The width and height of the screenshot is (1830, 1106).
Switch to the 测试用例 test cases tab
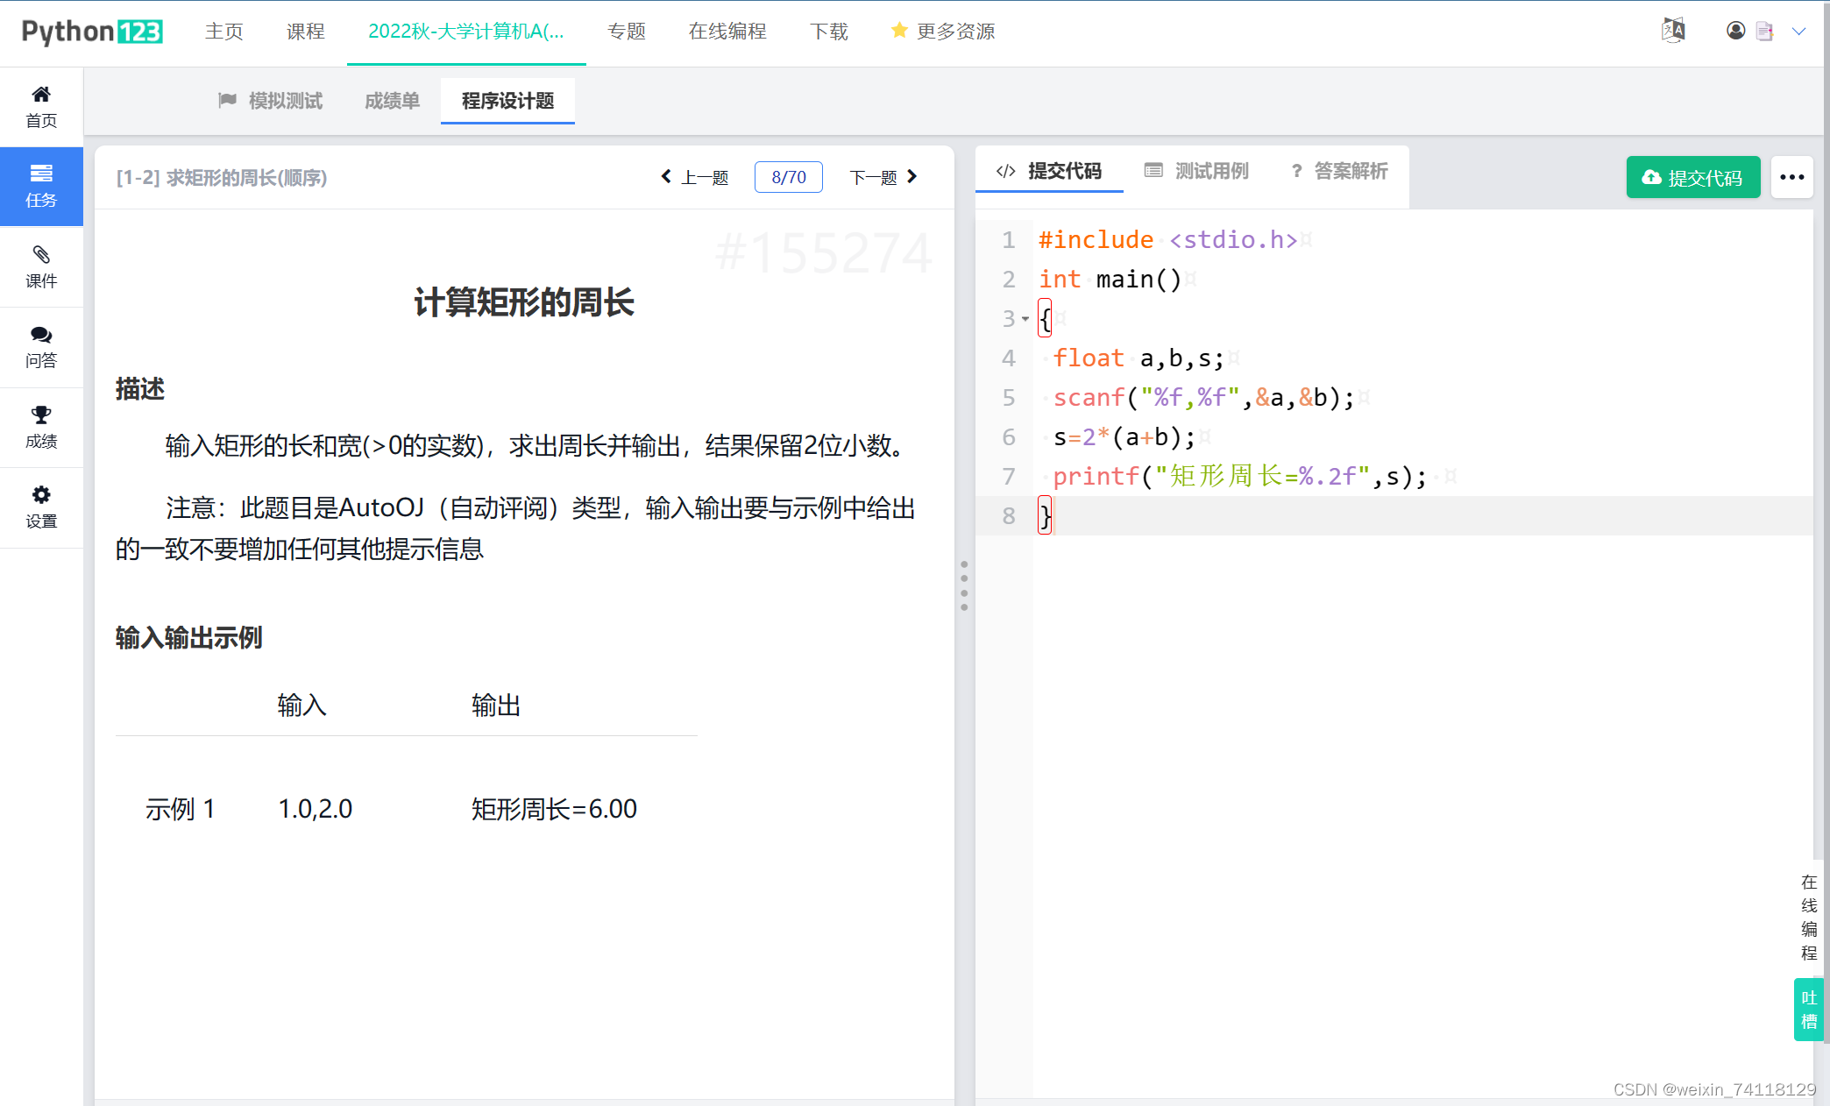coord(1196,171)
